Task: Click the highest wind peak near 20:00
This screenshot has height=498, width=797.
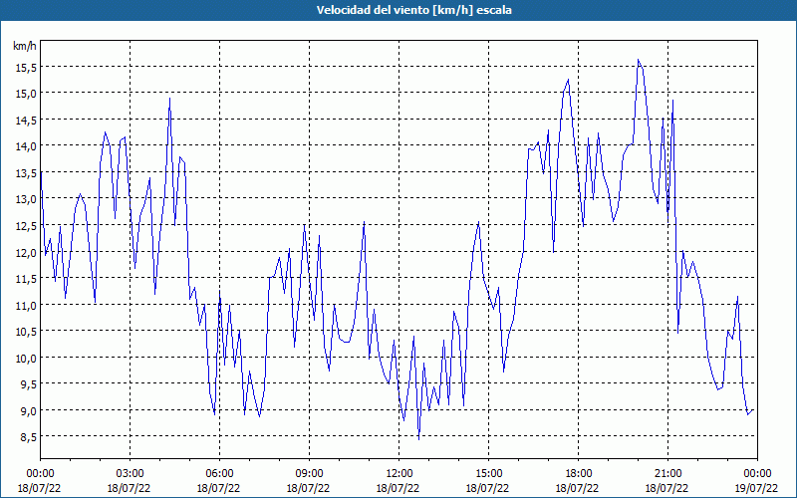Action: (639, 60)
